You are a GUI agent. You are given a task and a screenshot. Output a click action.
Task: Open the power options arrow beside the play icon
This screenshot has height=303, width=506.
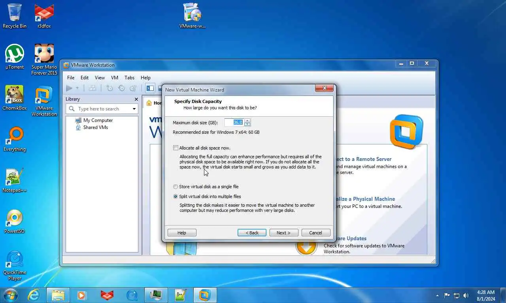coord(77,88)
